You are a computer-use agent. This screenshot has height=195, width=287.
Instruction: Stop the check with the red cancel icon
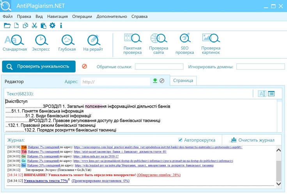(84, 66)
